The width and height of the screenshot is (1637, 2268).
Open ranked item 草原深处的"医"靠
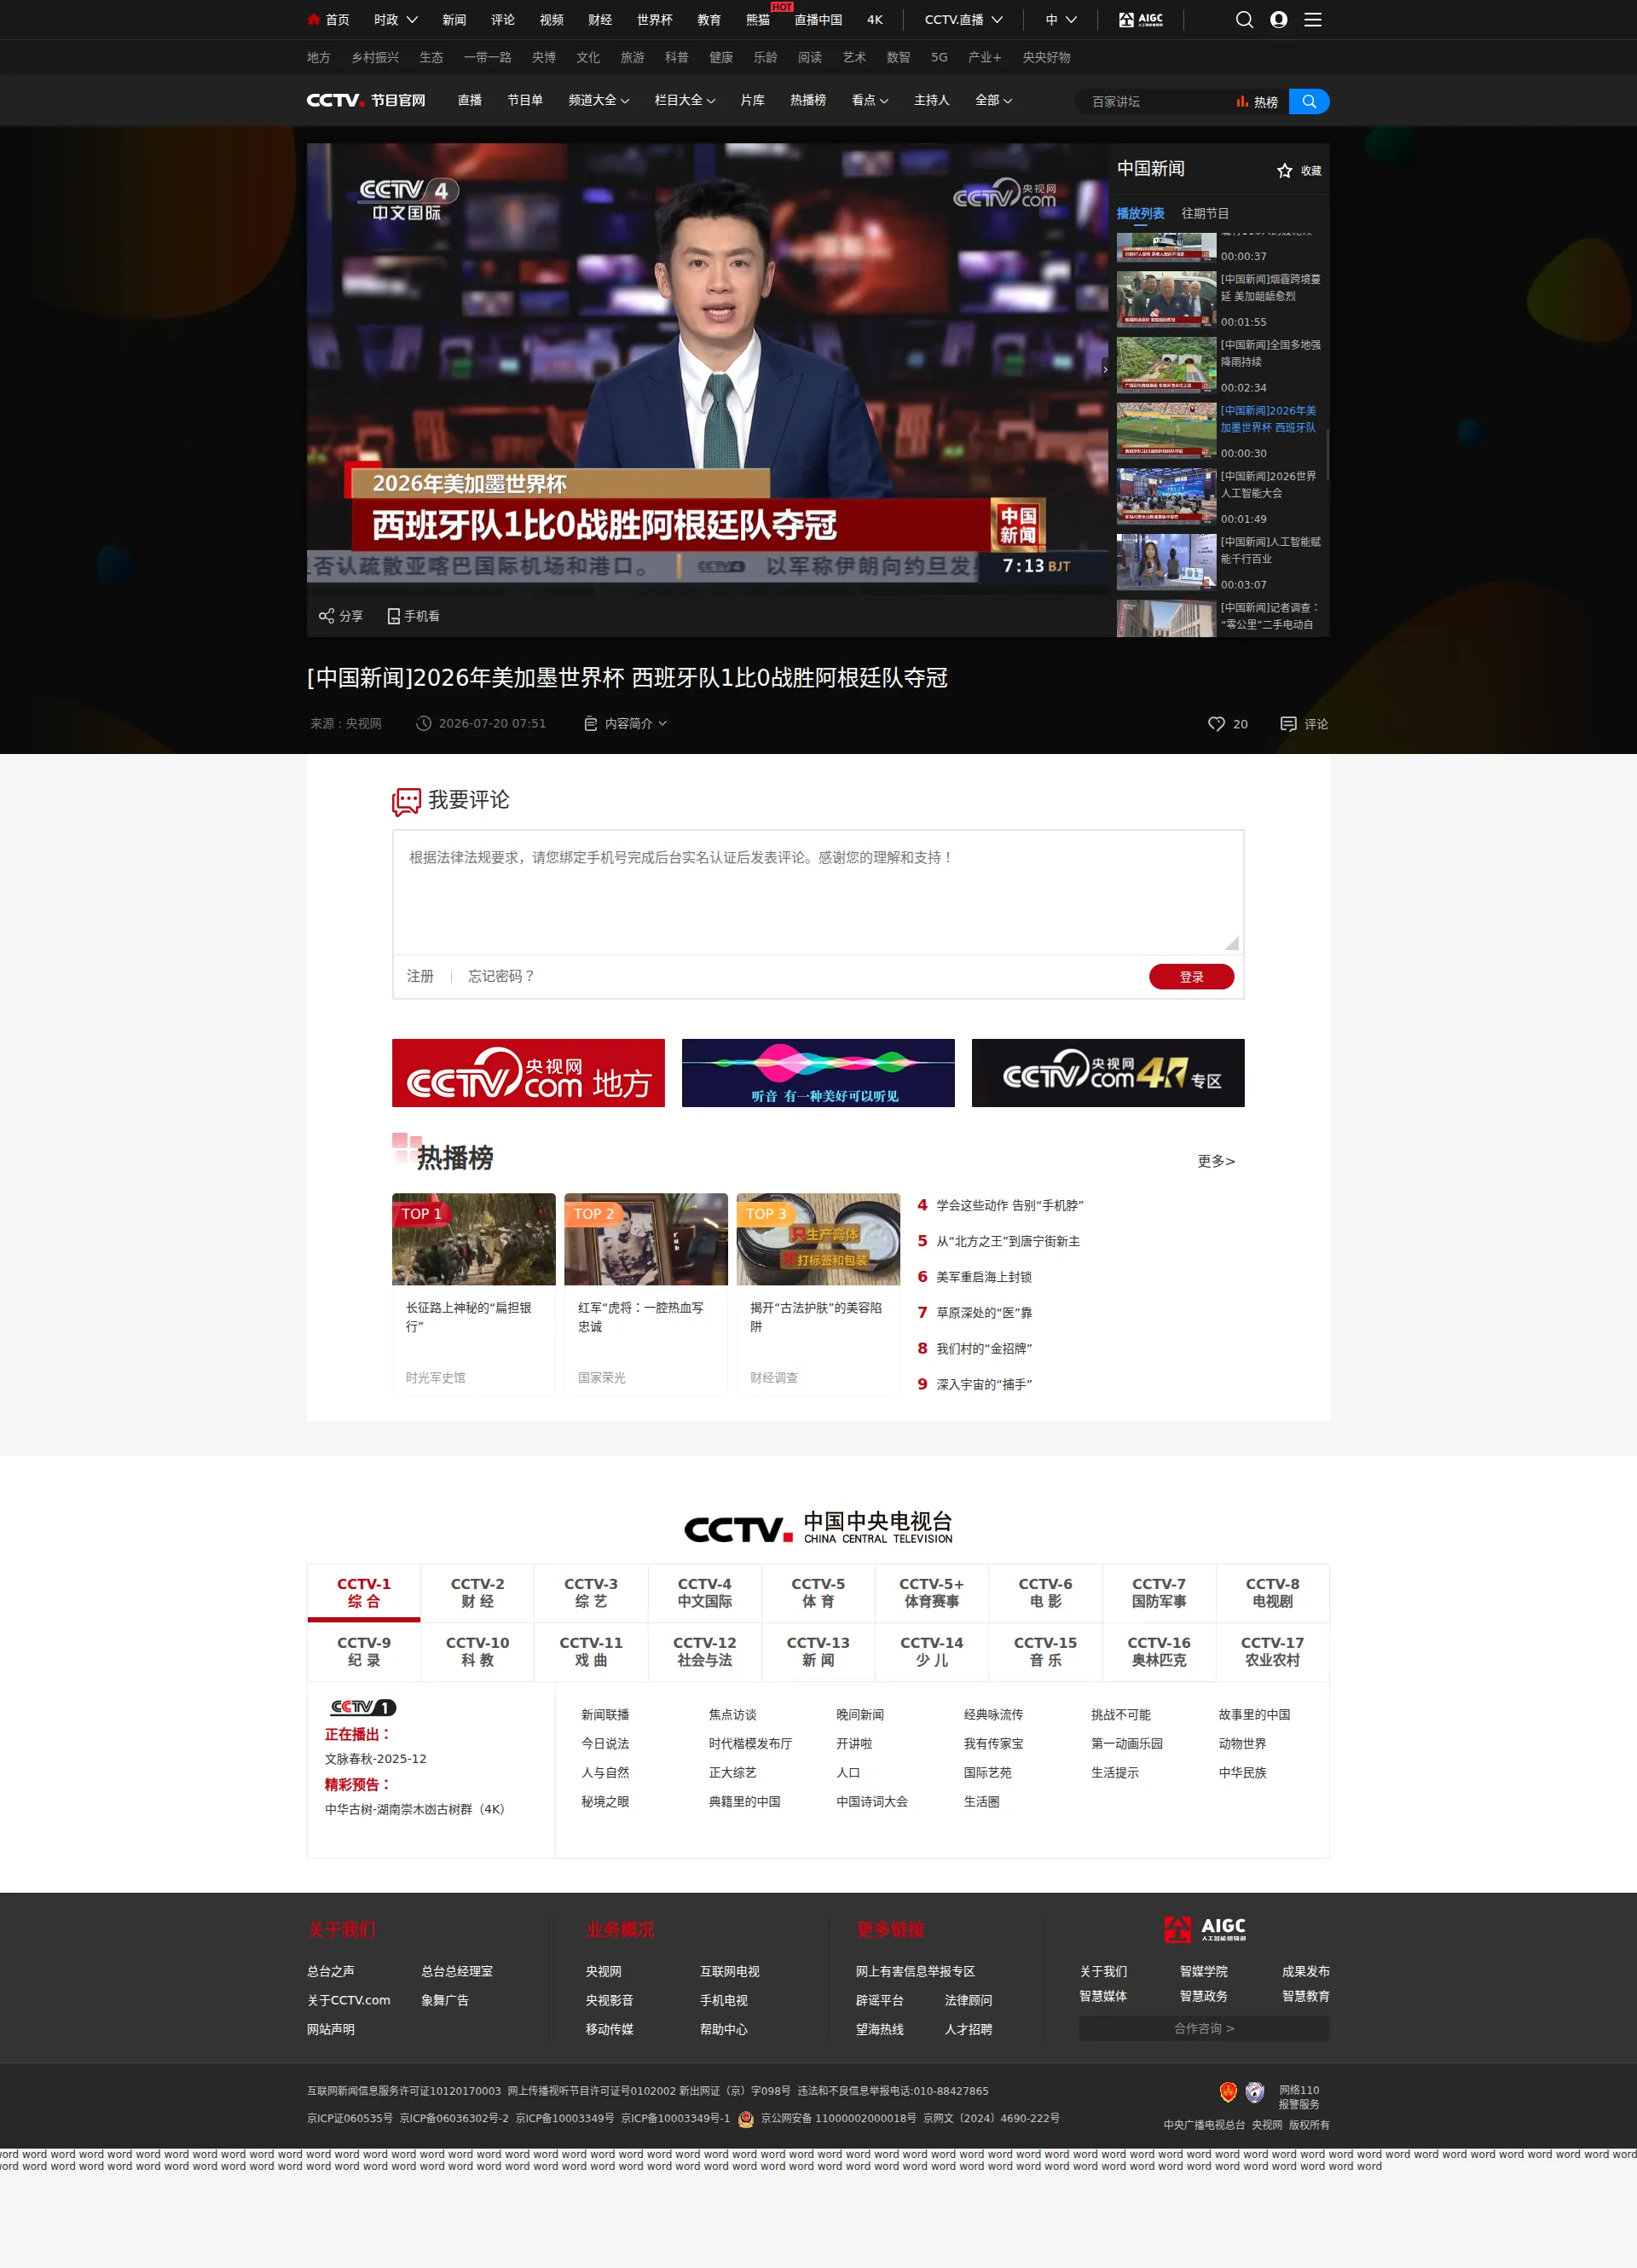tap(983, 1313)
